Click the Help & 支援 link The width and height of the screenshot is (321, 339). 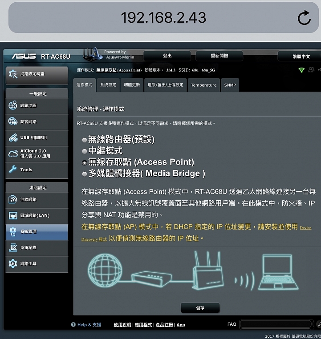[x=89, y=325]
